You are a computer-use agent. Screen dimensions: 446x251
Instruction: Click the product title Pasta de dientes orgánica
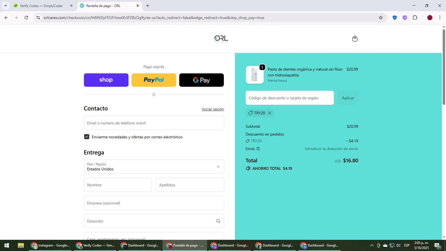pos(305,72)
